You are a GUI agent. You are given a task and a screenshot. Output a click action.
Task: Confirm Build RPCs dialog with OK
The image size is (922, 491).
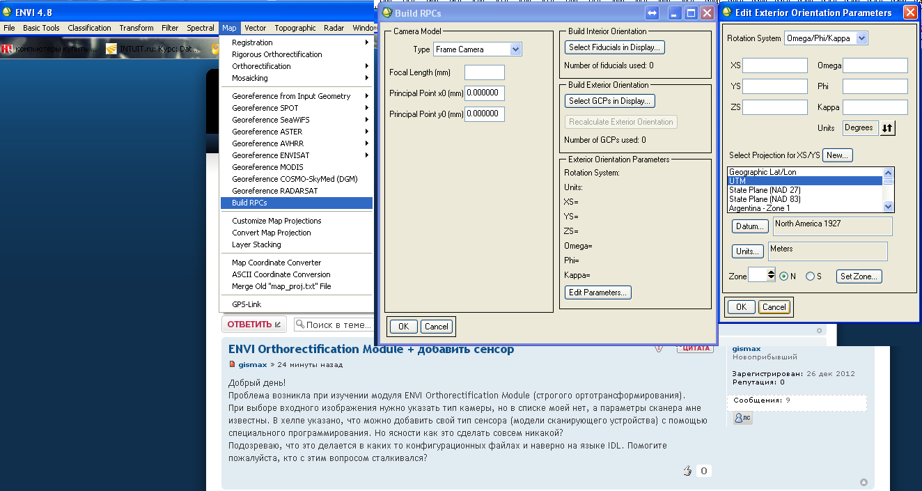click(403, 327)
